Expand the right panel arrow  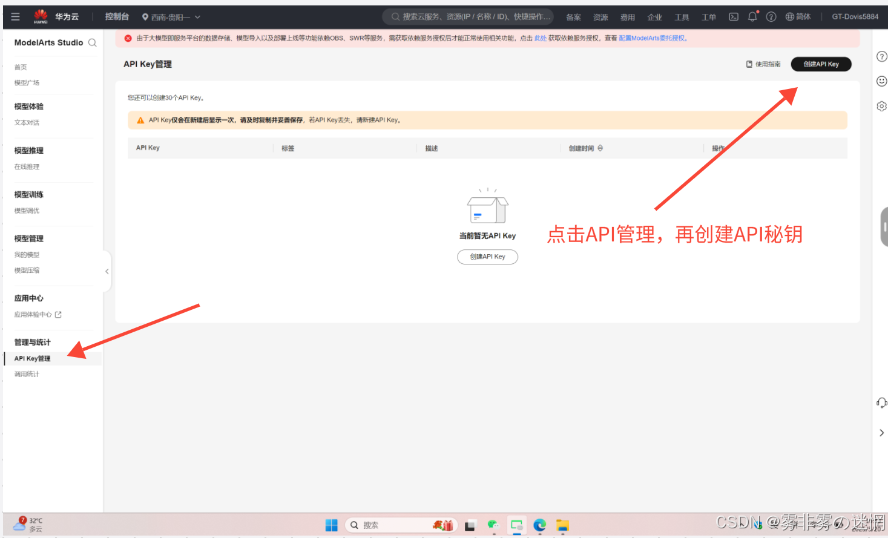pyautogui.click(x=882, y=433)
